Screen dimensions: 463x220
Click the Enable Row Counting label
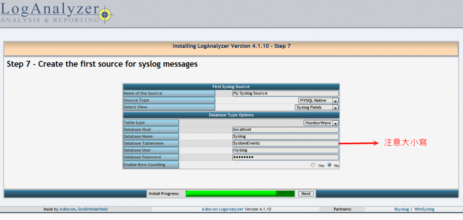(x=151, y=164)
